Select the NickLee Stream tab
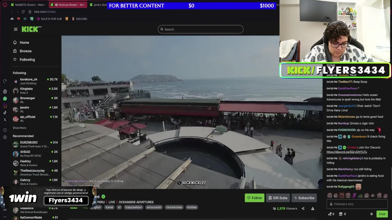392x220 pixels. (x=67, y=5)
